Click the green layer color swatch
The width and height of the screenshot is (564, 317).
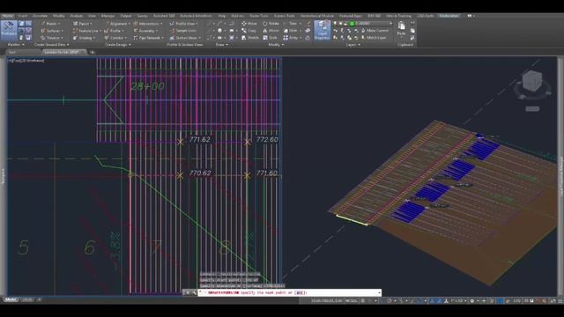pyautogui.click(x=352, y=24)
